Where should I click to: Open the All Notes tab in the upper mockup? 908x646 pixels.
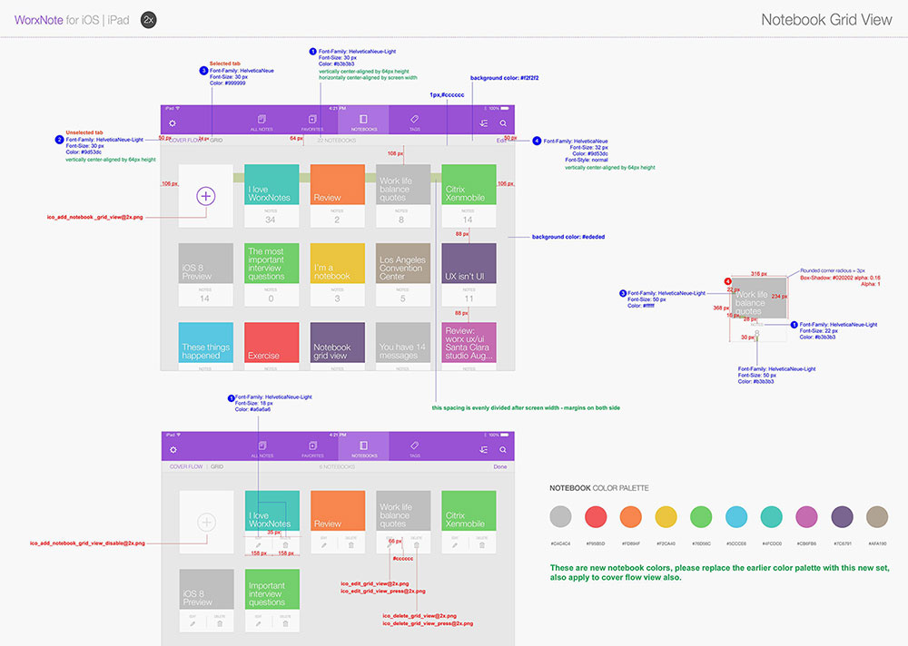(262, 122)
